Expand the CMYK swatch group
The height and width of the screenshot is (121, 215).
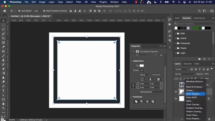coord(175,38)
